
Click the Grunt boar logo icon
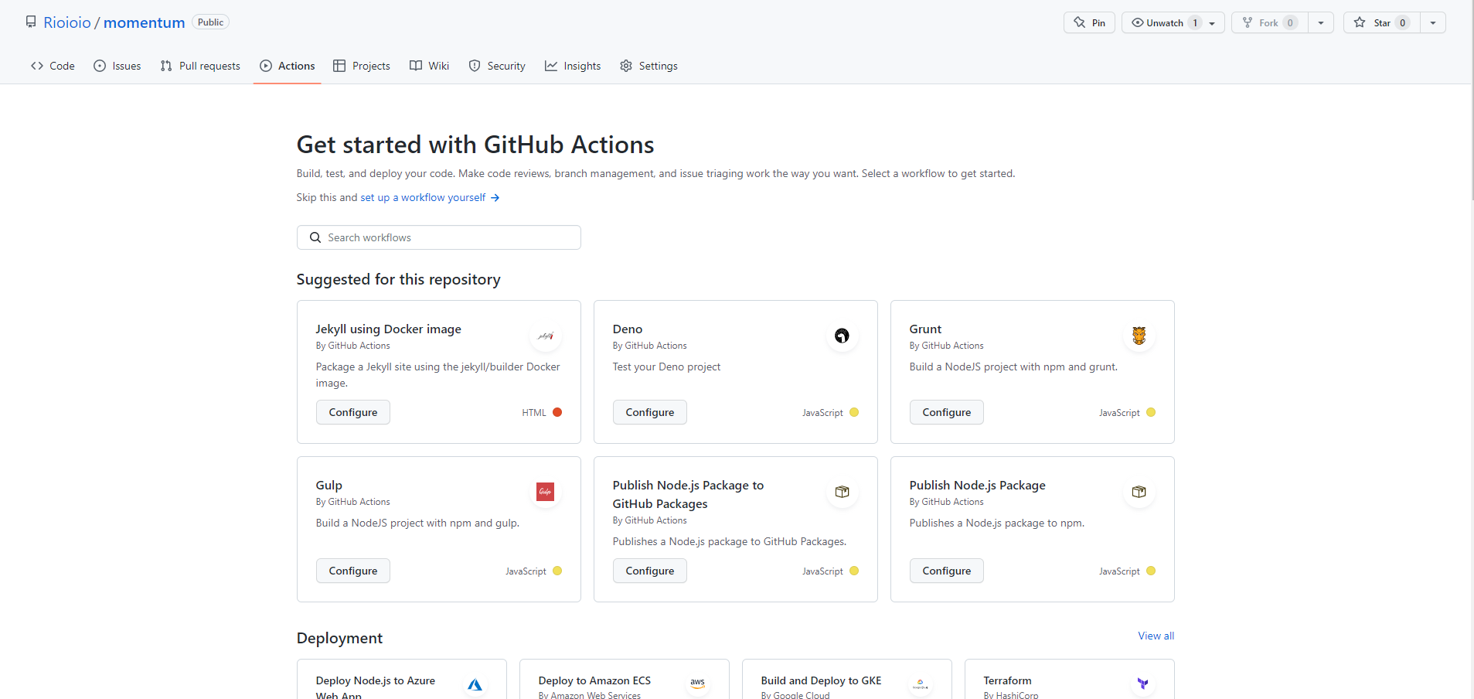pos(1139,336)
